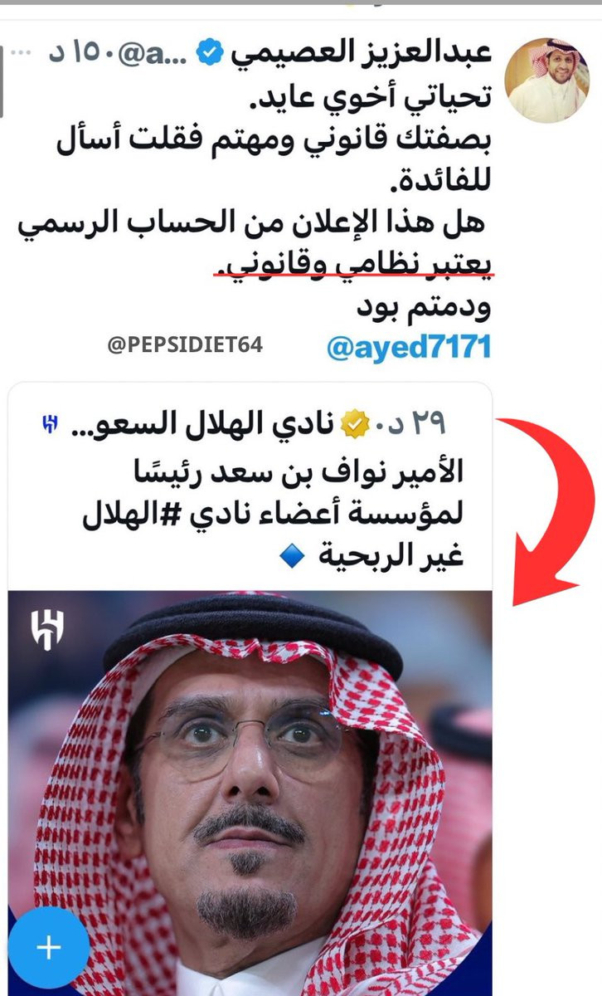
Task: Open the @ayed7171 mention link
Action: point(408,346)
